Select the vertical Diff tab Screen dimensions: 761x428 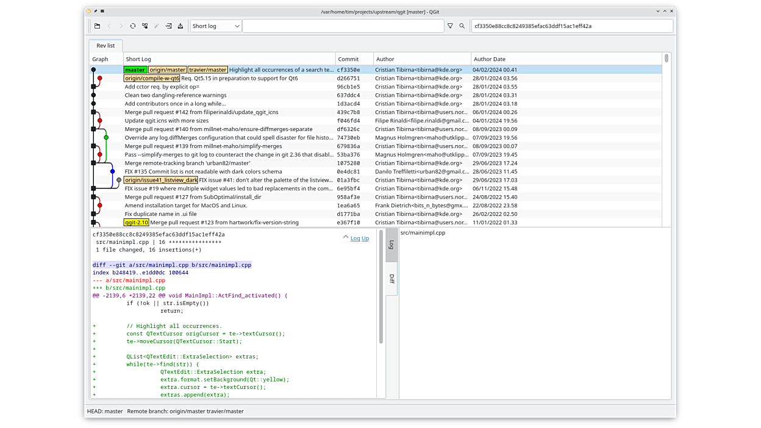coord(391,279)
